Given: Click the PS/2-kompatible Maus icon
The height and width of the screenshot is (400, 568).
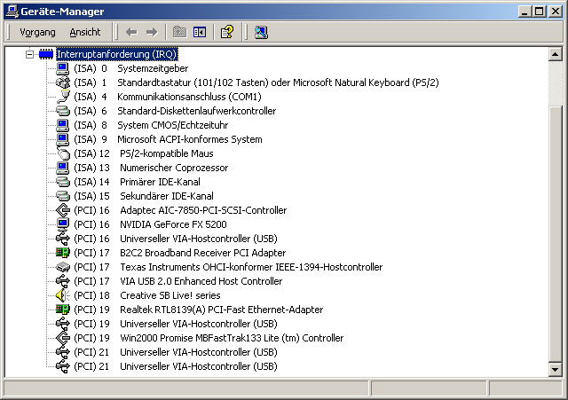Looking at the screenshot, I should [x=63, y=153].
